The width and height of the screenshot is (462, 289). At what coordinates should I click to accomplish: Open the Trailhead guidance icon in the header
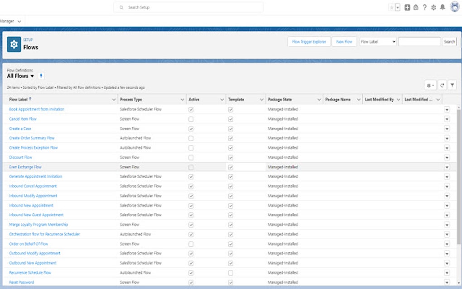click(416, 7)
